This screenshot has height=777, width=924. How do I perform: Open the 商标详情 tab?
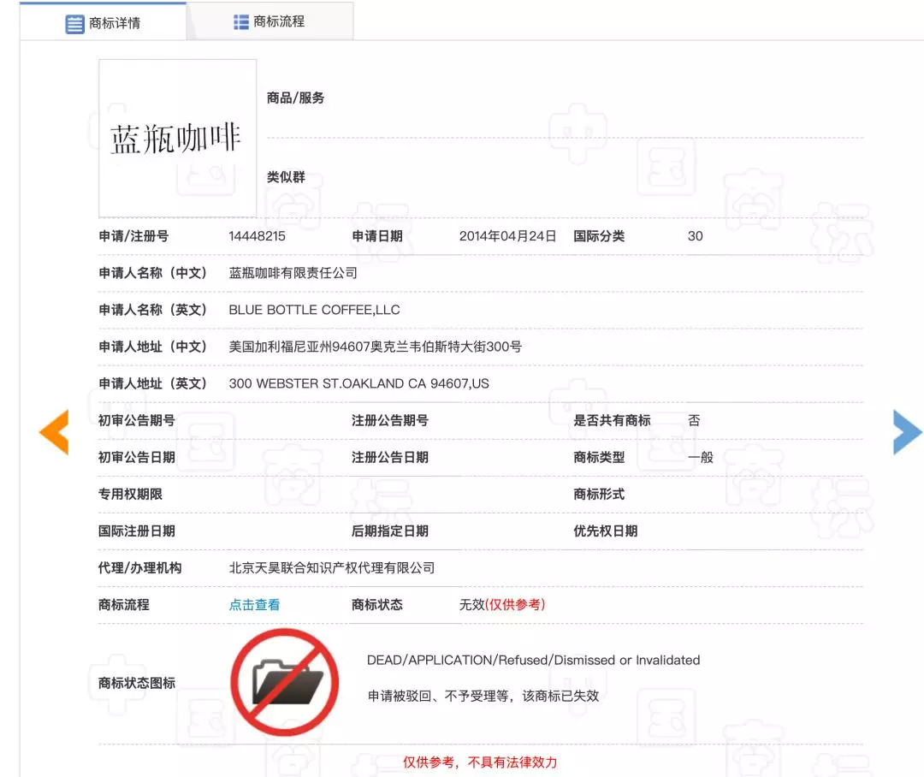click(104, 22)
